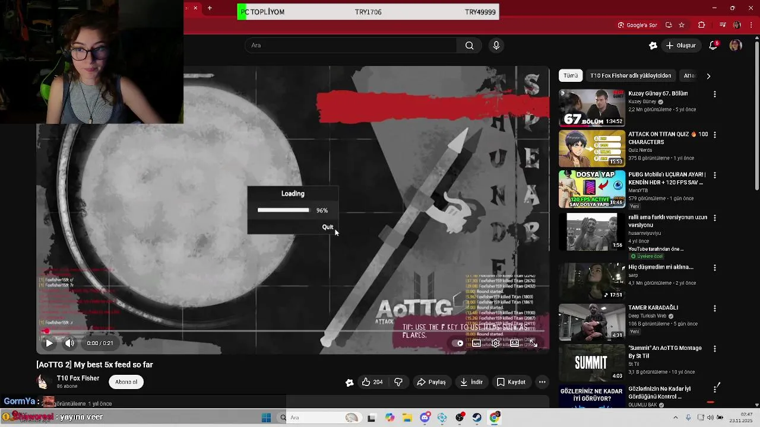The width and height of the screenshot is (760, 427).
Task: Click the Paylaş share button
Action: (x=432, y=382)
